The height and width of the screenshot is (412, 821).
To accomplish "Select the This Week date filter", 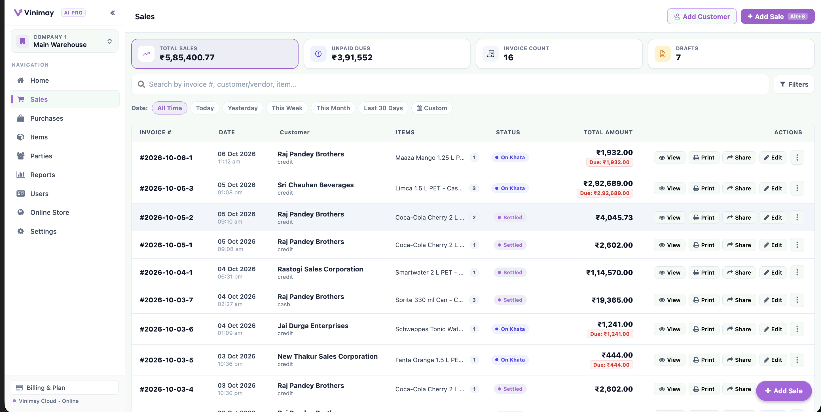I will click(x=287, y=108).
